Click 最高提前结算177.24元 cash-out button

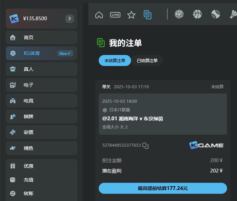click(x=163, y=188)
